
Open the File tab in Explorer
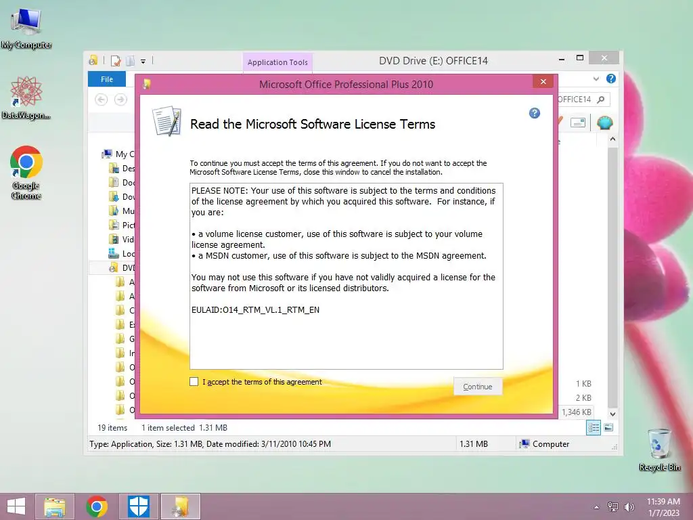(x=107, y=79)
